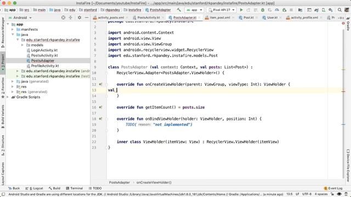Click Attach Debugger to Android Process icon

click(x=284, y=10)
